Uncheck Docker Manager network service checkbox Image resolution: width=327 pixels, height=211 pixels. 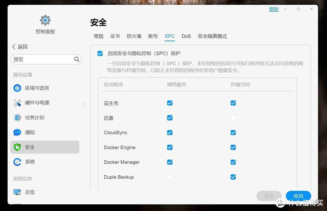tap(170, 162)
